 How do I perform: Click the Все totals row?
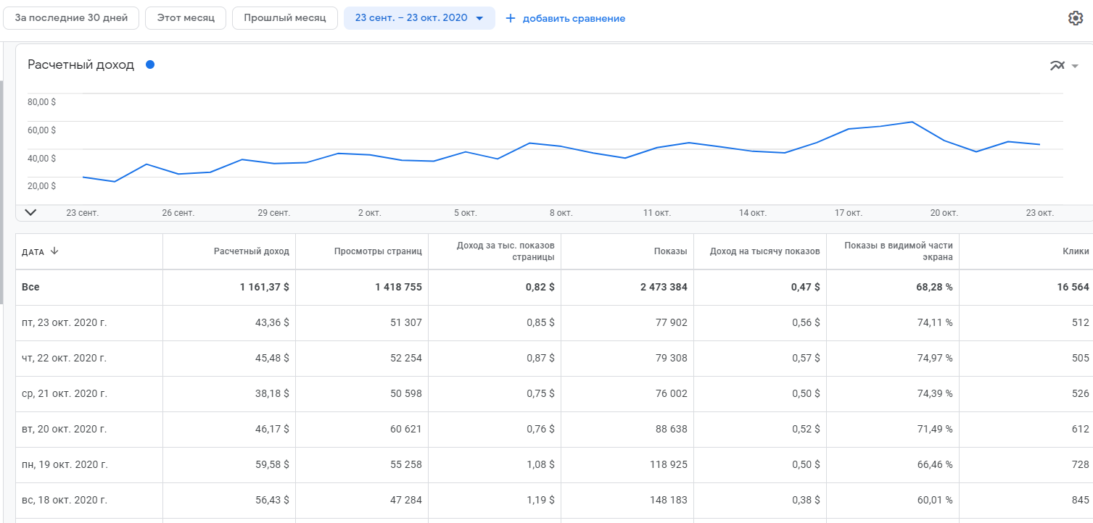tap(31, 287)
